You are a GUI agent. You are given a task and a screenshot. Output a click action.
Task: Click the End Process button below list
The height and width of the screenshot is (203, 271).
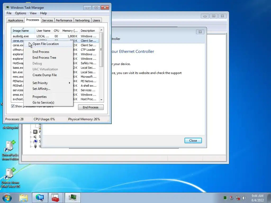coord(91,107)
